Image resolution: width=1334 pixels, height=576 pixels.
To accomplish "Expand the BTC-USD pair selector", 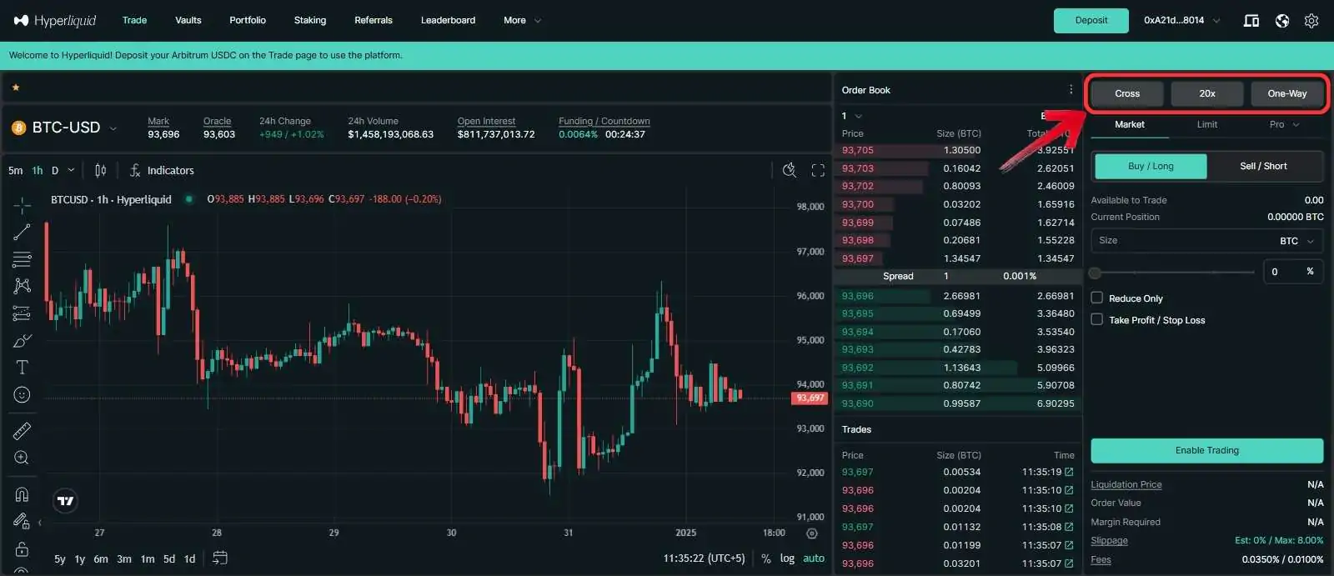I will click(x=113, y=128).
